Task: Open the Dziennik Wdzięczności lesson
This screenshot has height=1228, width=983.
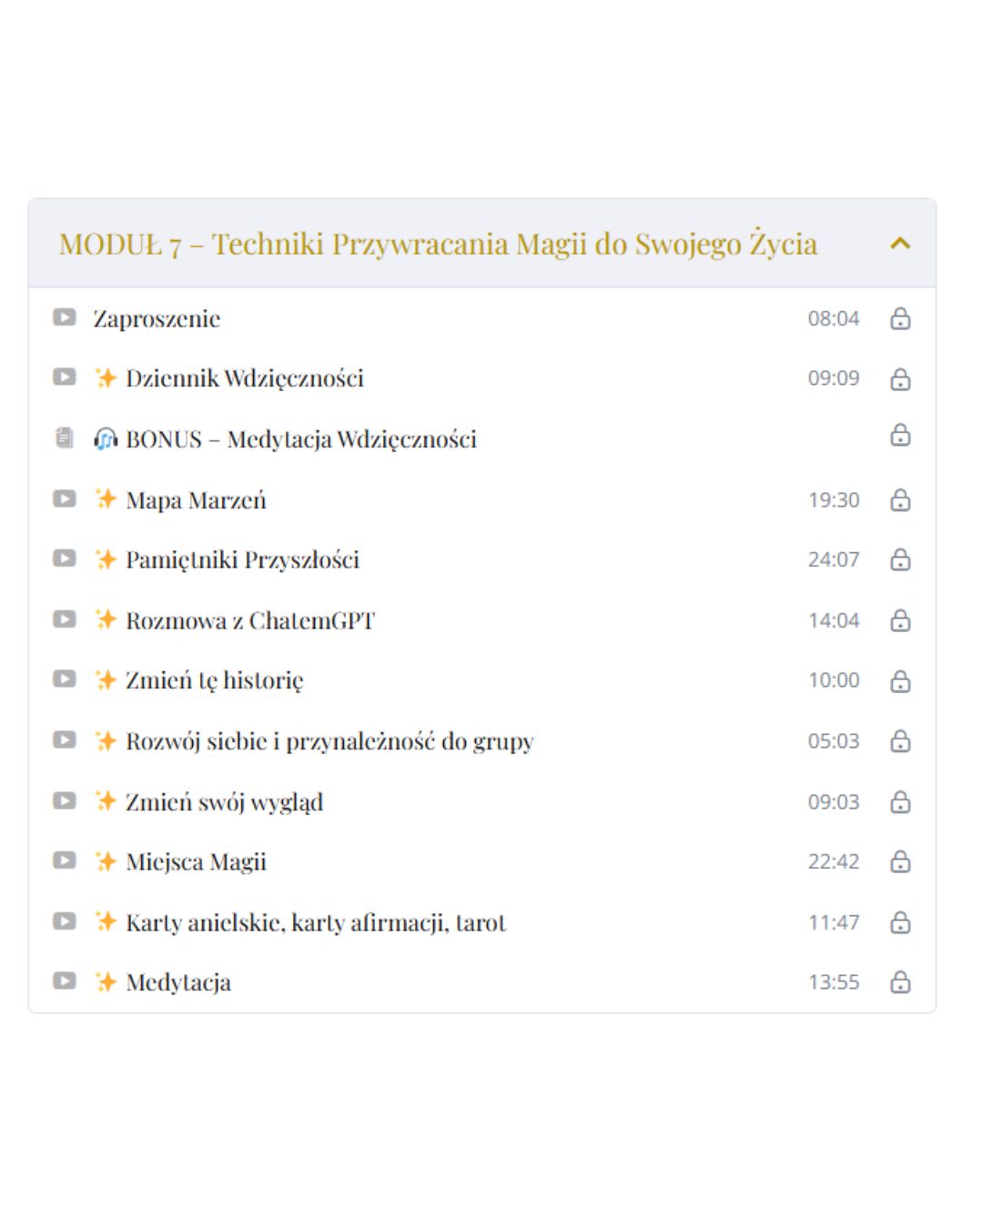Action: pos(244,378)
